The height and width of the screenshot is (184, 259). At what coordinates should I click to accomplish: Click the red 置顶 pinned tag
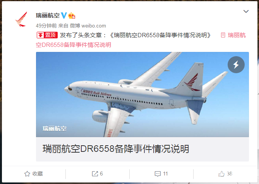click(x=47, y=35)
